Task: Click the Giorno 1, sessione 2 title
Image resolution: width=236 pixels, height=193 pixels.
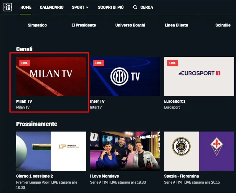Action: (x=34, y=176)
